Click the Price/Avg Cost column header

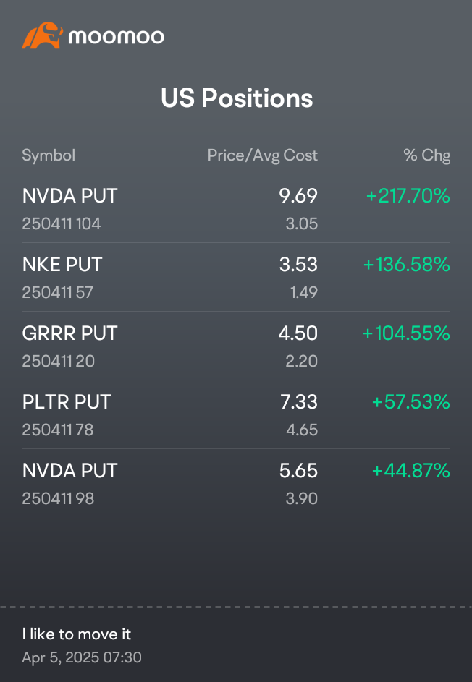(x=263, y=155)
